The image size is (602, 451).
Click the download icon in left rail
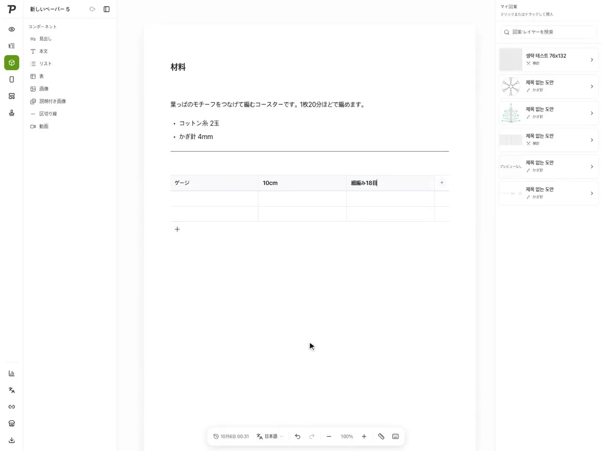pos(12,440)
